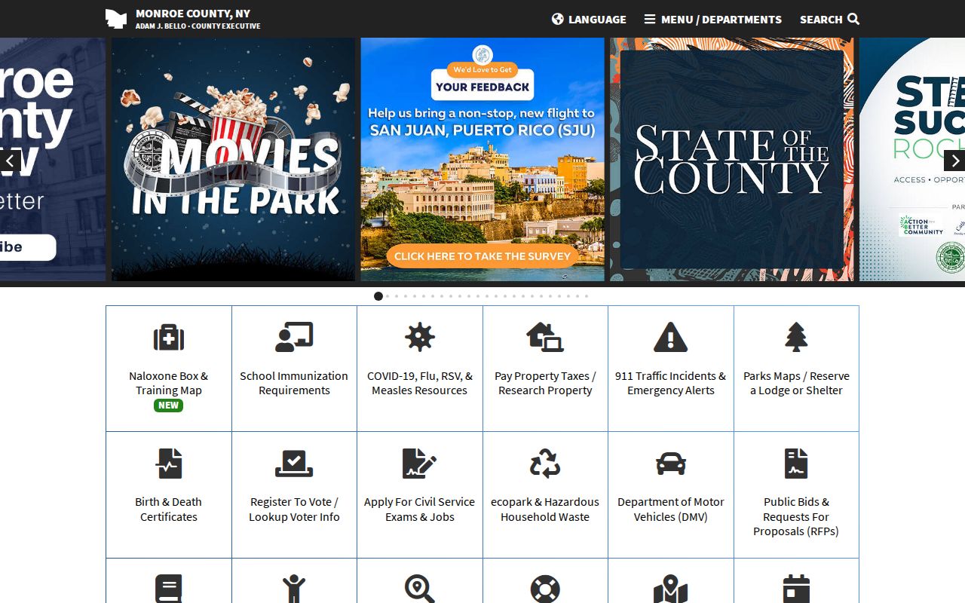The height and width of the screenshot is (603, 965).
Task: Advance carousel with the next arrow
Action: 954,161
